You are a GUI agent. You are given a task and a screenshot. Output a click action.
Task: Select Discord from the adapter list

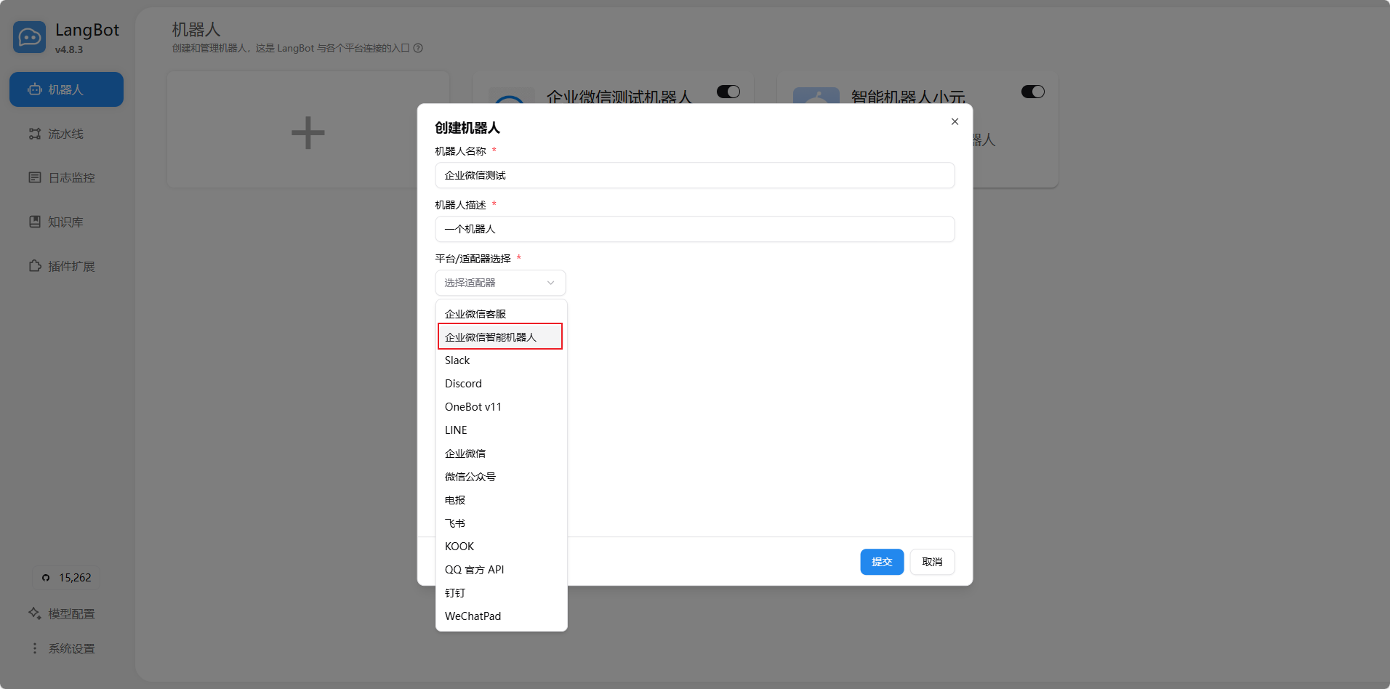coord(501,384)
